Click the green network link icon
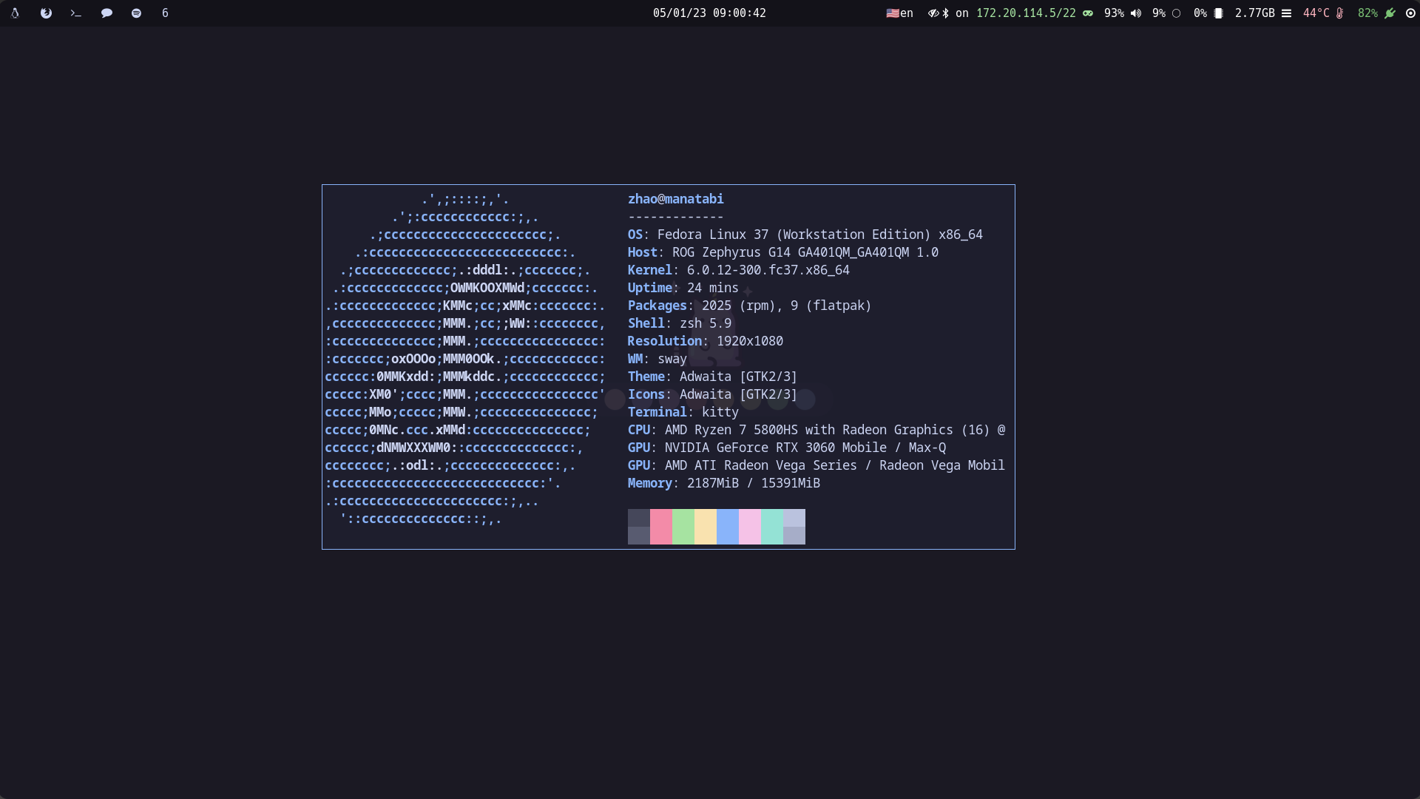The height and width of the screenshot is (799, 1420). pyautogui.click(x=1088, y=13)
